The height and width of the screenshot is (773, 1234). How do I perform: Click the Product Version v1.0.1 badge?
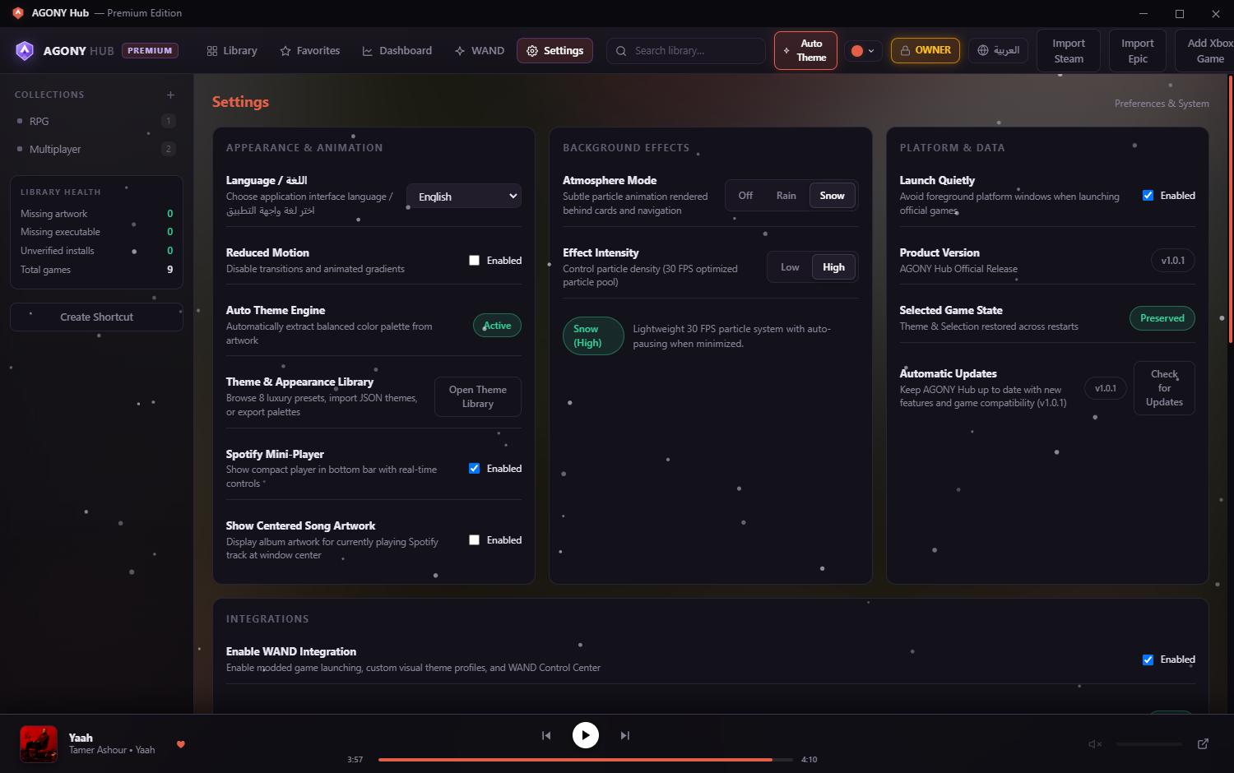[x=1173, y=261]
